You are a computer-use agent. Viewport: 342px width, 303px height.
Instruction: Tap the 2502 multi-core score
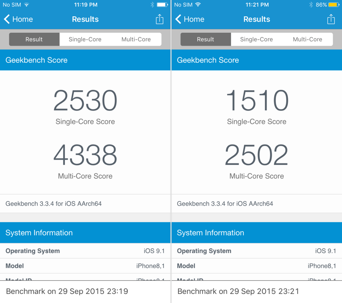[x=256, y=155]
